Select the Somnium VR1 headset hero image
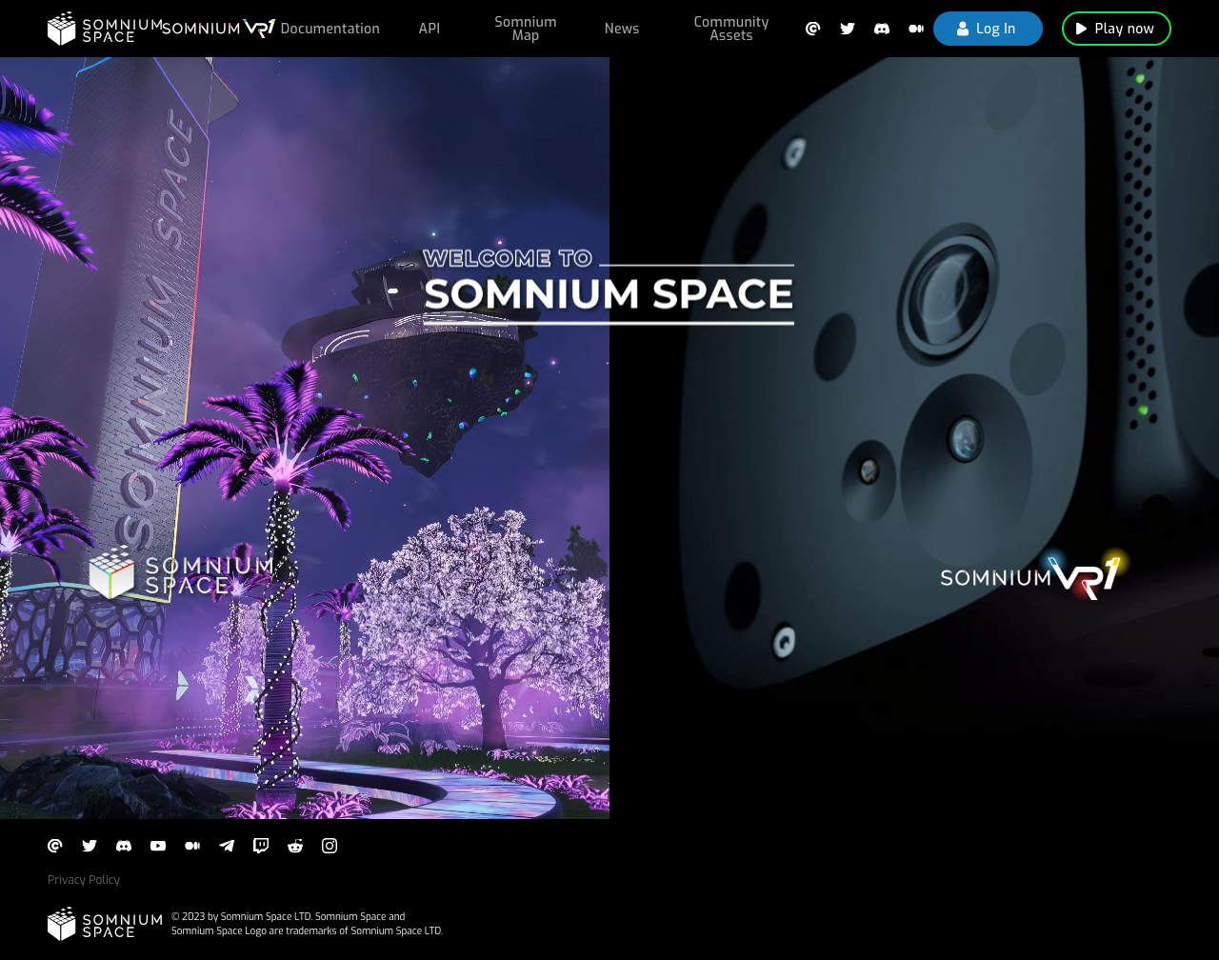 914,438
